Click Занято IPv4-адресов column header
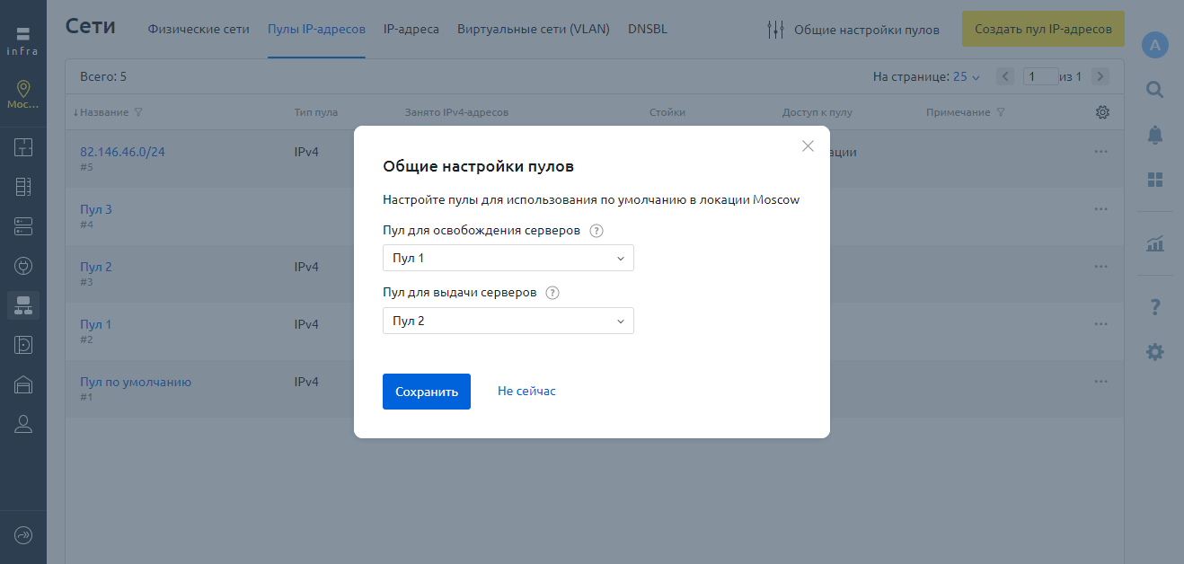The image size is (1184, 564). point(457,113)
